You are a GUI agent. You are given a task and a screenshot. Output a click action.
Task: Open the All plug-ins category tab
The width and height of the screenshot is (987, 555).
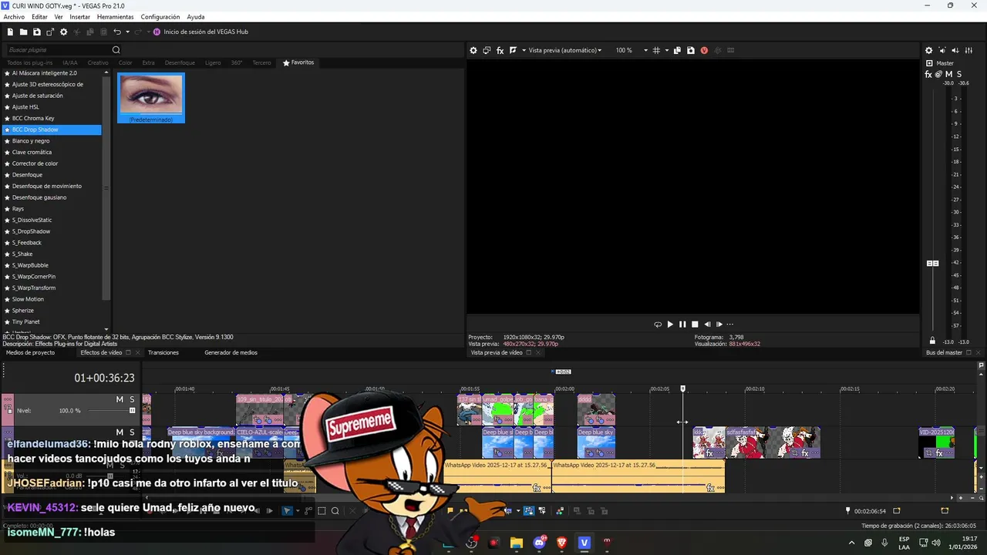click(x=29, y=62)
